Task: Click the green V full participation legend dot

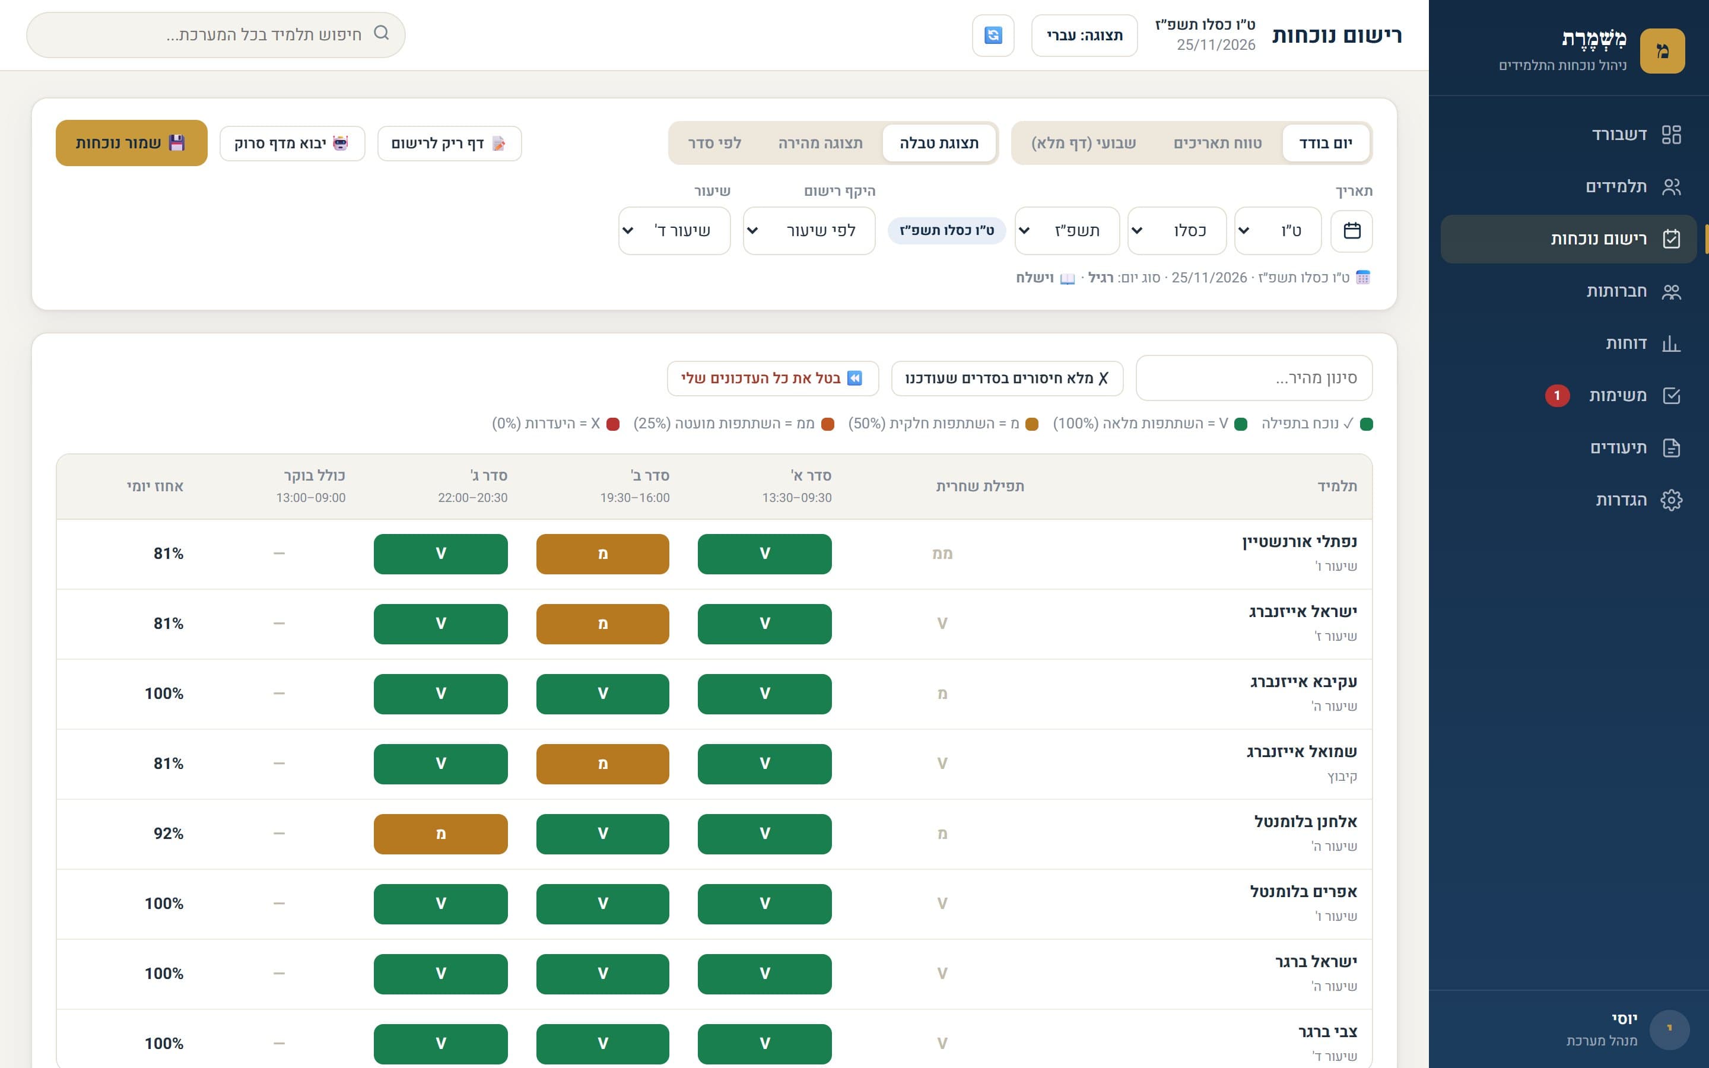Action: pos(1241,424)
